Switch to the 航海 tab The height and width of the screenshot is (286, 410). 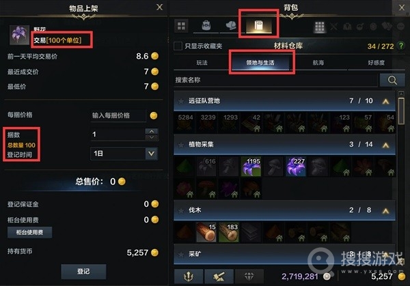pos(318,63)
